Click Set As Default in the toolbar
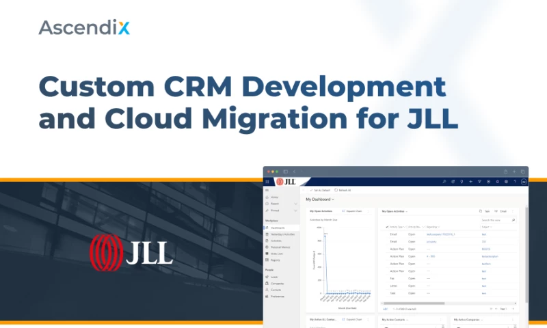 320,191
